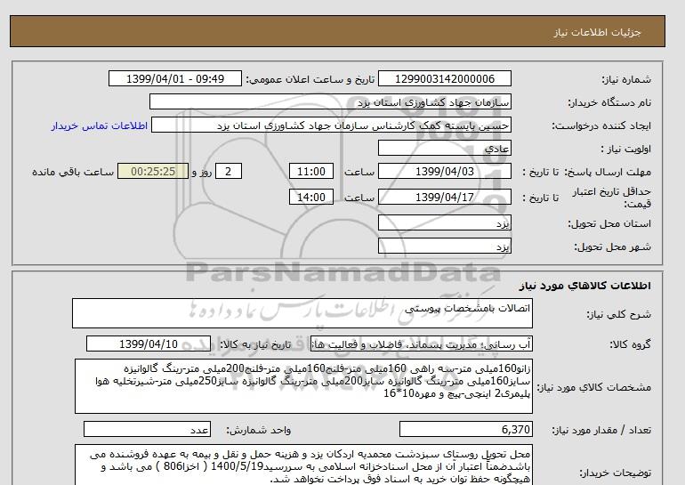The height and width of the screenshot is (485, 685).
Task: Select the label مشخصات کالای مورد نیاز
Action: pyautogui.click(x=593, y=387)
